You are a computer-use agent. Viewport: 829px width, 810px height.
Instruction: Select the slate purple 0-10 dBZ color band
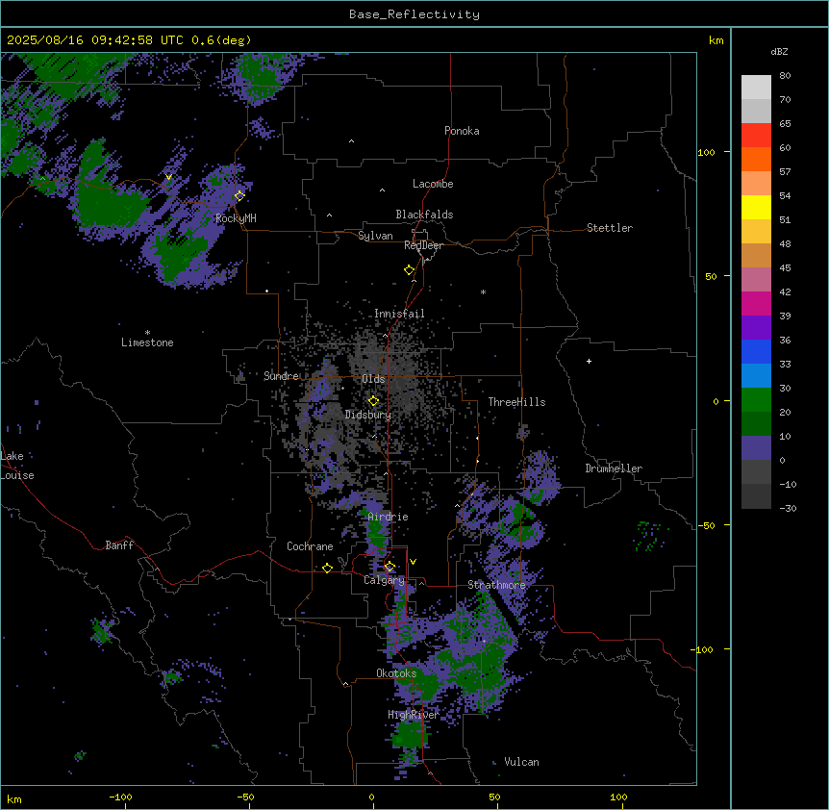click(756, 448)
